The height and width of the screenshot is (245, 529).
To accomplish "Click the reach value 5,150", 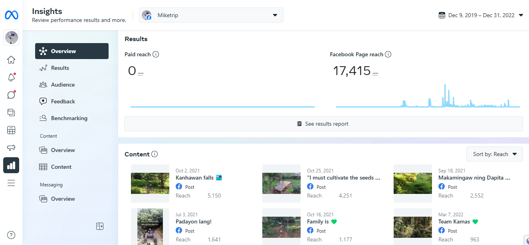I will (214, 196).
